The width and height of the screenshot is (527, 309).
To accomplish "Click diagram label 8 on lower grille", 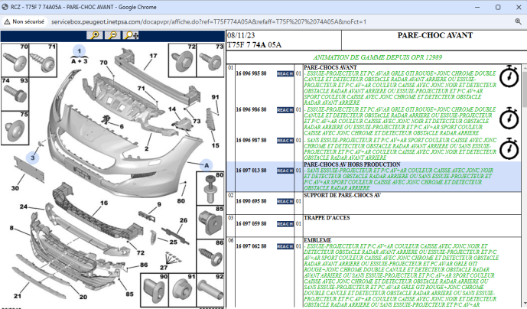I will pyautogui.click(x=11, y=228).
